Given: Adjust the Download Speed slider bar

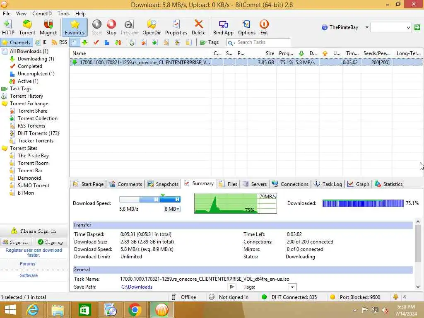Looking at the screenshot, I should [150, 200].
